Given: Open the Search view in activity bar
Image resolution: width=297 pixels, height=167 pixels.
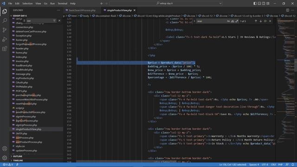Looking at the screenshot, I should click(5, 20).
